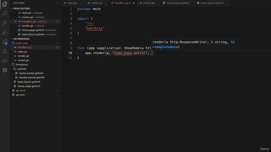
Task: Open the Explorer view icon
Action: pyautogui.click(x=5, y=4)
